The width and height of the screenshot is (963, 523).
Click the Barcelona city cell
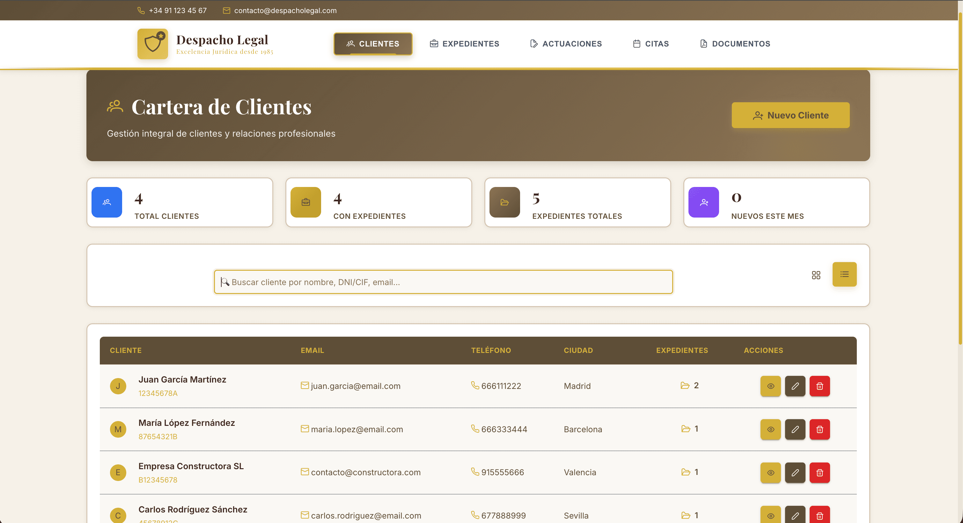(583, 429)
